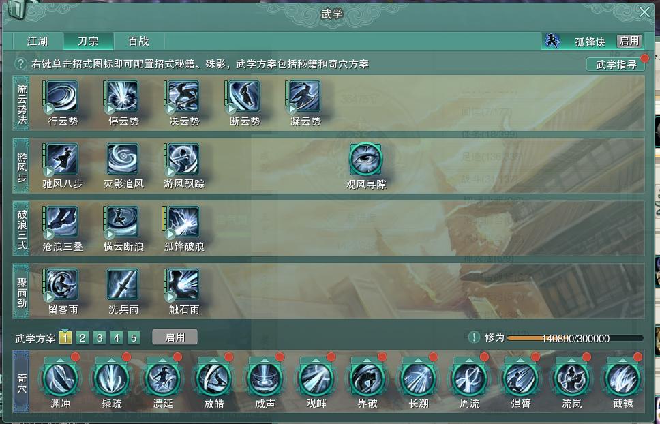Click the 截辕 acupoint icon
This screenshot has width=660, height=424.
[622, 379]
